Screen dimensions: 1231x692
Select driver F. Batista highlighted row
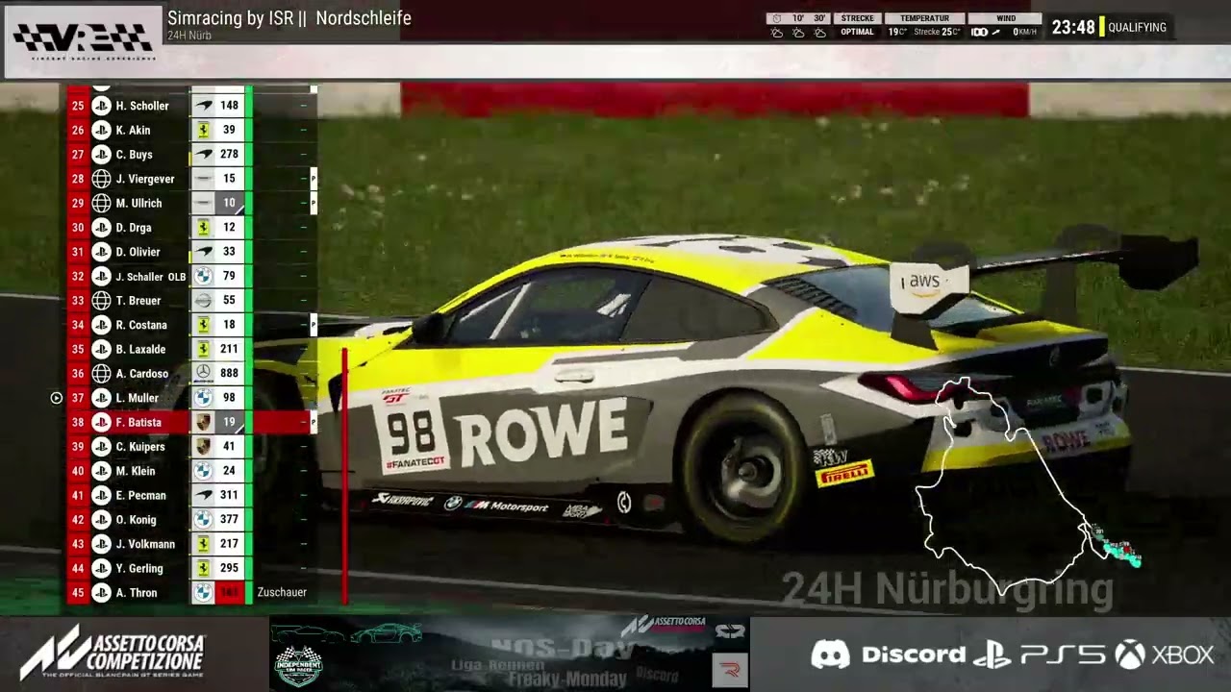(x=191, y=422)
